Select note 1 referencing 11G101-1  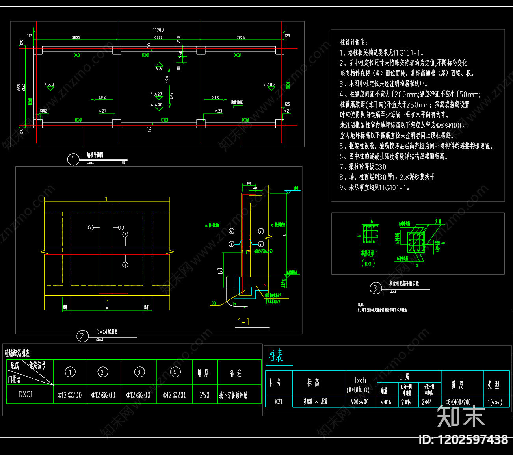click(382, 53)
